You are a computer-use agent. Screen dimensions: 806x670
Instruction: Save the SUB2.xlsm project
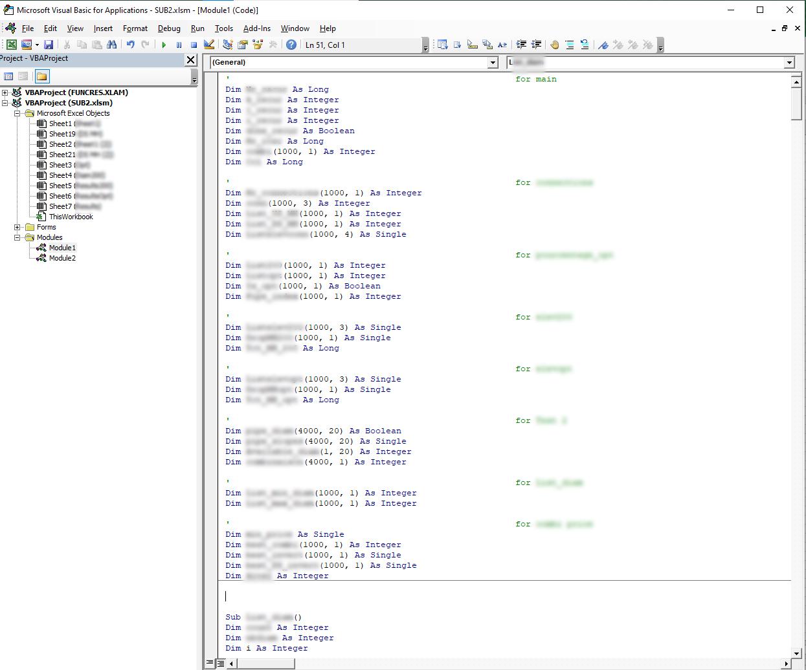49,45
